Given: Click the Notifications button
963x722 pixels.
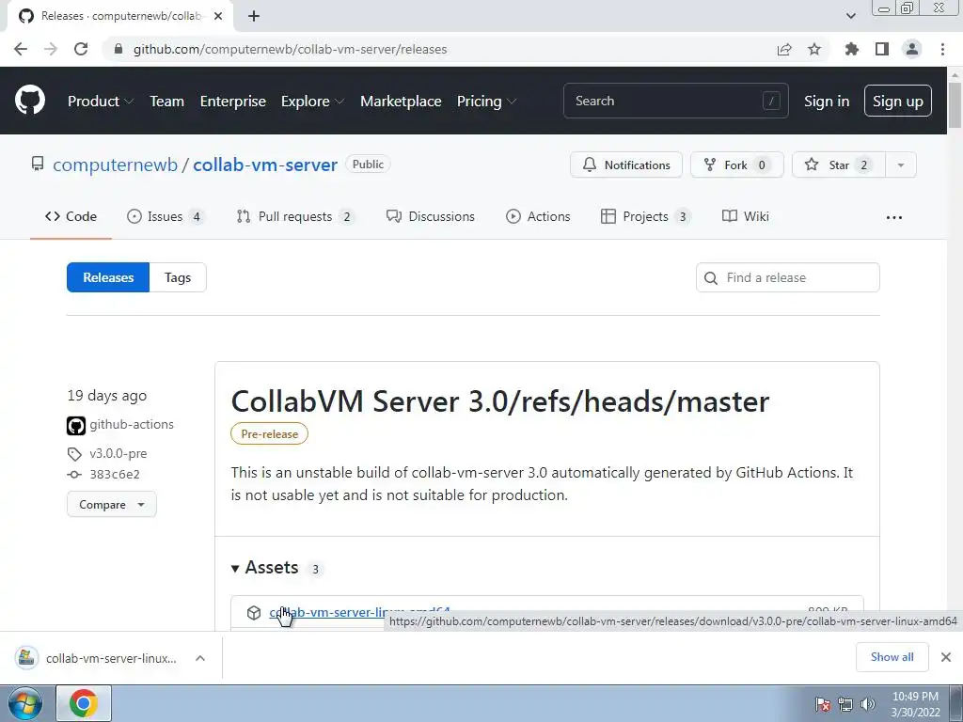Looking at the screenshot, I should (x=625, y=165).
